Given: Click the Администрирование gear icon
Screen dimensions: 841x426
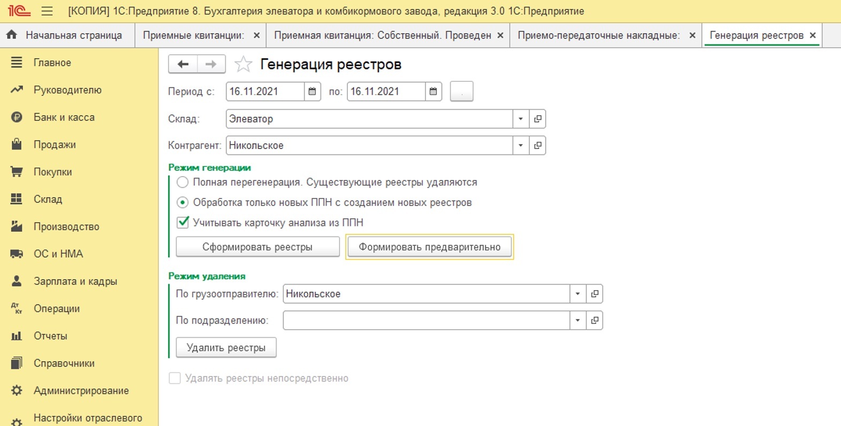Looking at the screenshot, I should [x=17, y=391].
